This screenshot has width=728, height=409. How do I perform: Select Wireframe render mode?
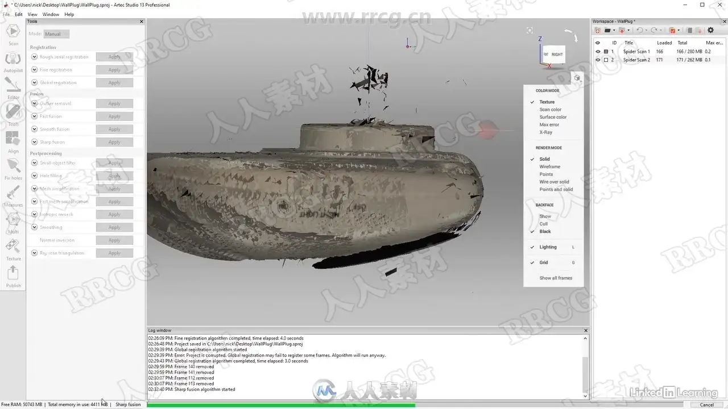(x=550, y=167)
